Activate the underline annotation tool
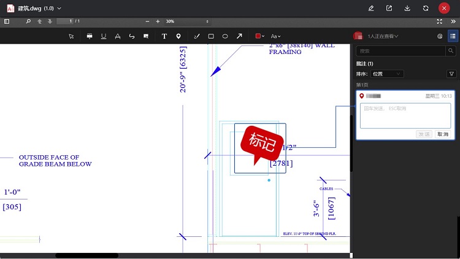The image size is (460, 259). click(103, 36)
